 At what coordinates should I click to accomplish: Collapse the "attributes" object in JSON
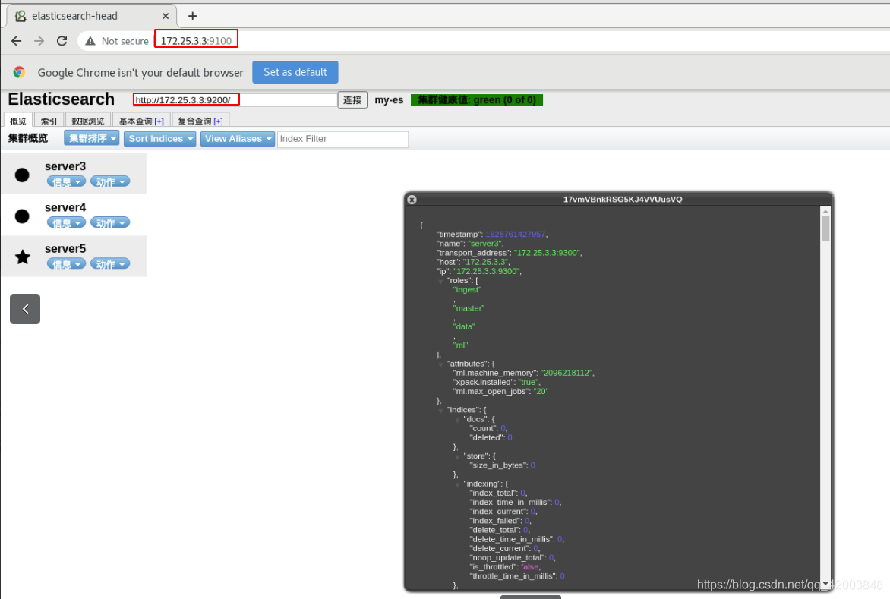click(441, 364)
